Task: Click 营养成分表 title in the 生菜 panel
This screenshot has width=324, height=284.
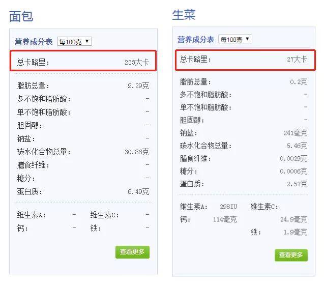Action: click(x=196, y=39)
